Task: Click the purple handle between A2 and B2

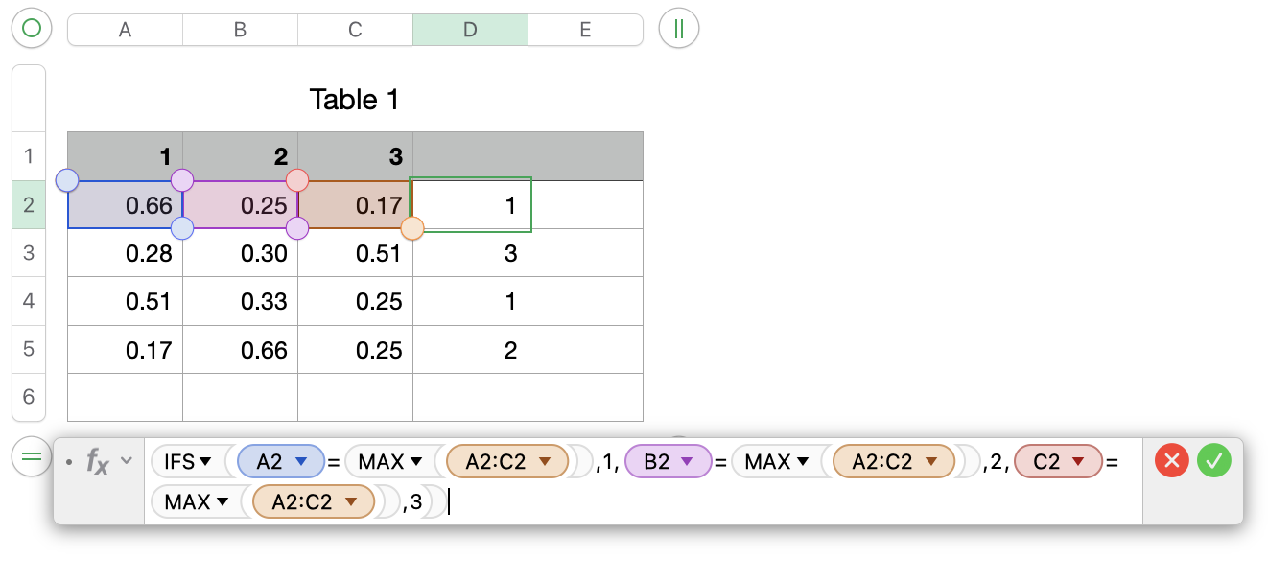Action: 182,179
